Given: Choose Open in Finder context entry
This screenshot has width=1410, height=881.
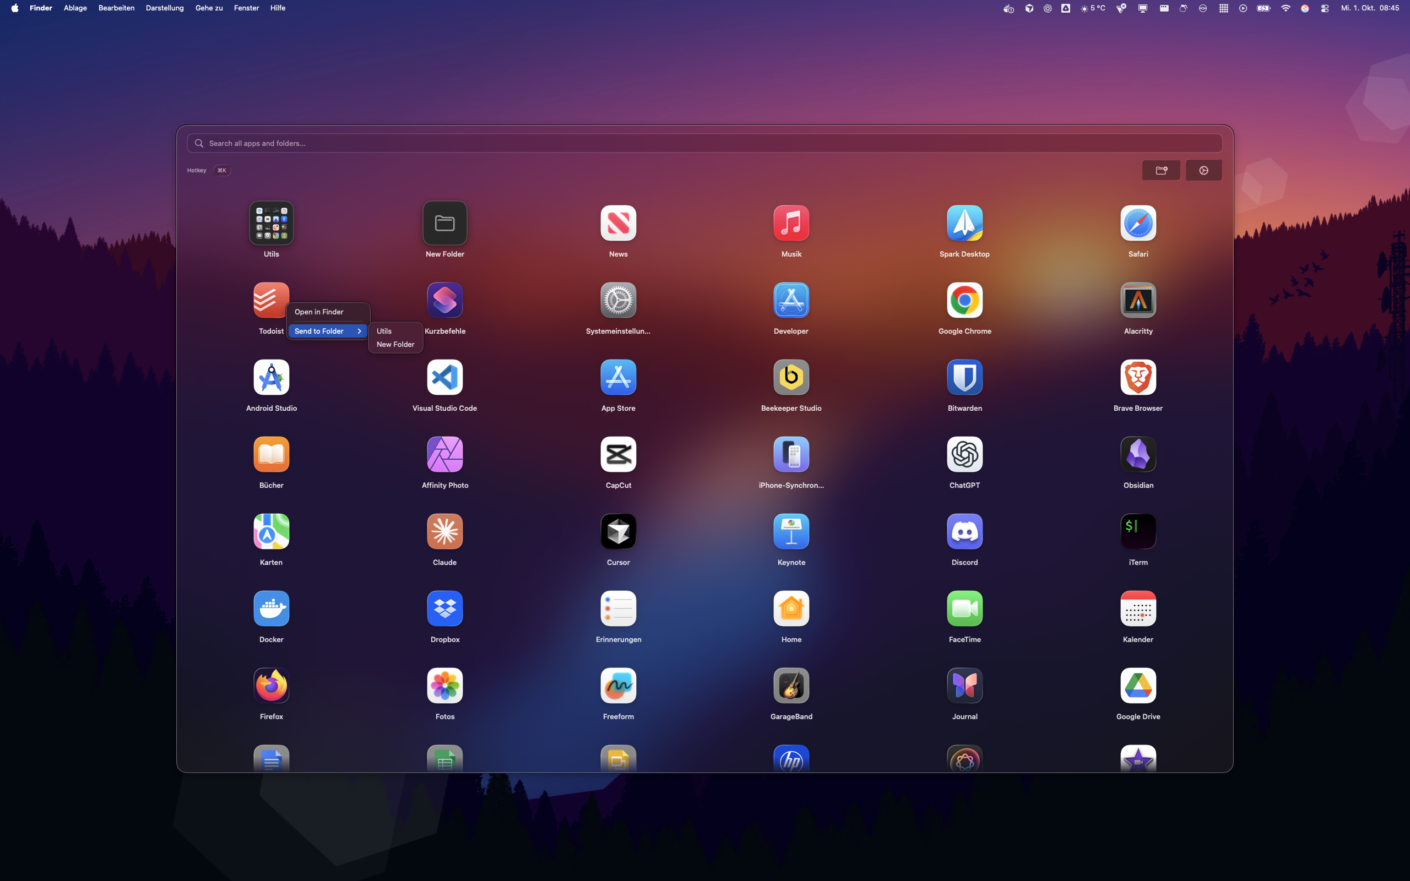Looking at the screenshot, I should 319,312.
